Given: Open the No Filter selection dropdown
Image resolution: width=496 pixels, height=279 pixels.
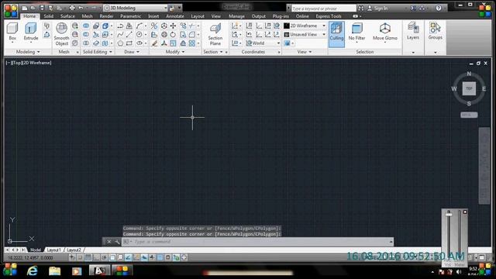Looking at the screenshot, I should point(356,32).
